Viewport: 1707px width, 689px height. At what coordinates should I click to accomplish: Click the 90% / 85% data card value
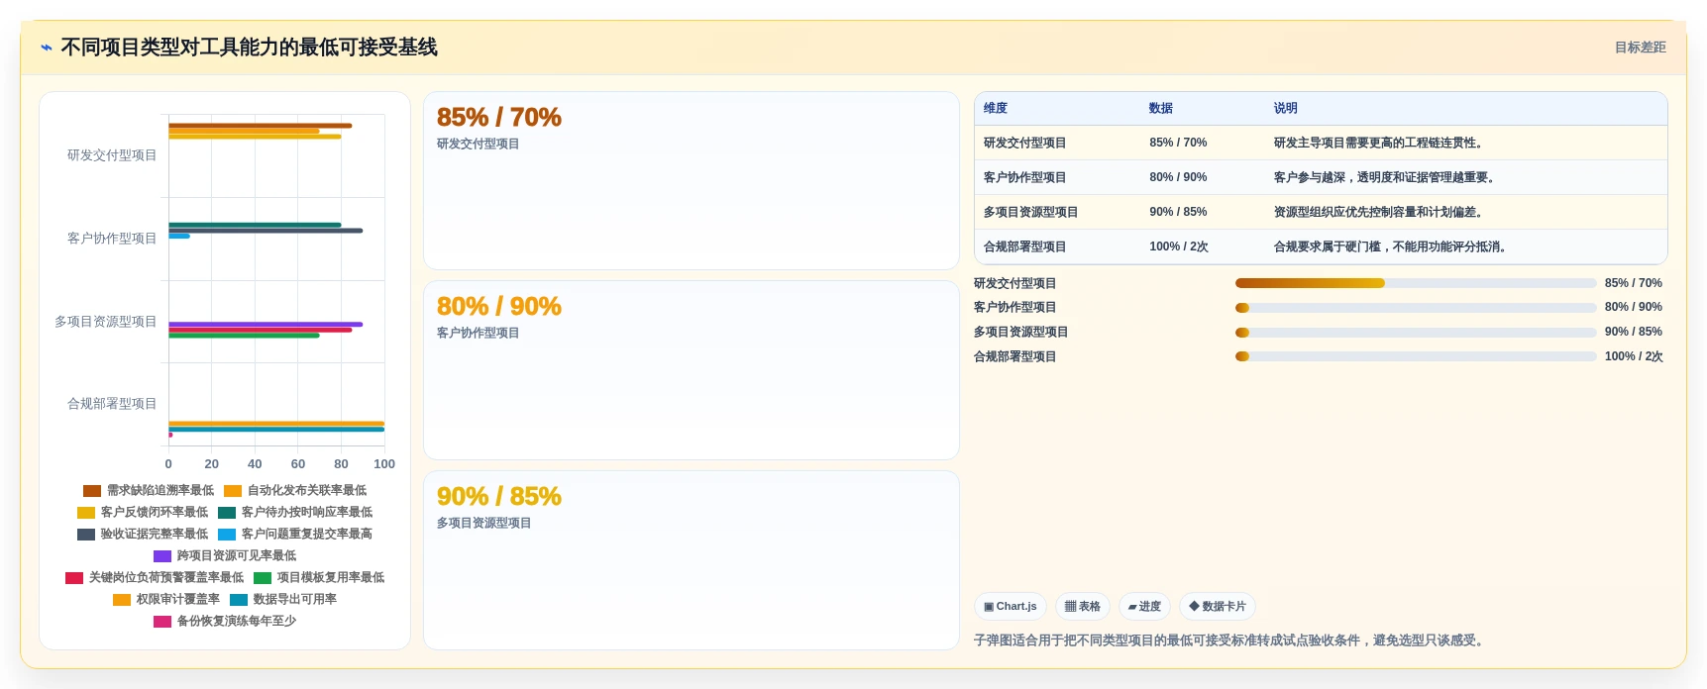click(x=498, y=496)
